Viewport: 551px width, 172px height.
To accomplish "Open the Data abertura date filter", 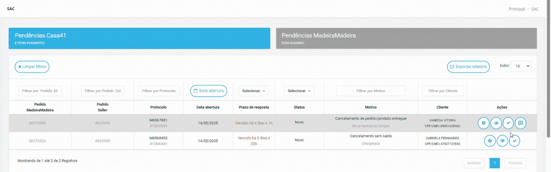I will click(x=209, y=91).
